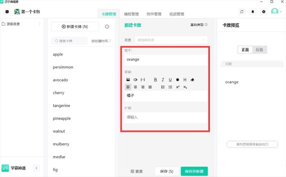Toggle bold formatting
The width and height of the screenshot is (286, 177).
click(155, 80)
